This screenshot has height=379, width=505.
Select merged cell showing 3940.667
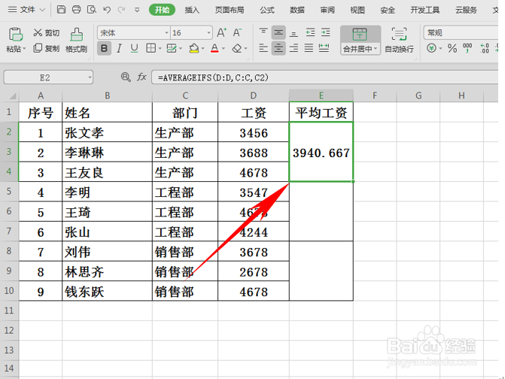click(321, 152)
